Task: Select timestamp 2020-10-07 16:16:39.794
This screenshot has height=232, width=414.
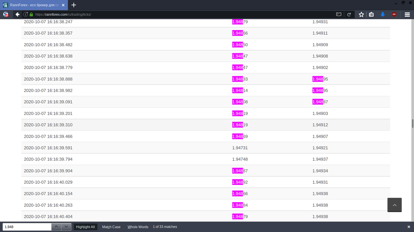Action: [x=48, y=159]
